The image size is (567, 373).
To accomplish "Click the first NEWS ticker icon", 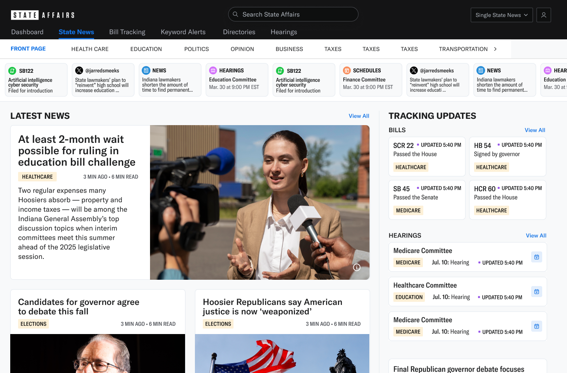I will (146, 70).
